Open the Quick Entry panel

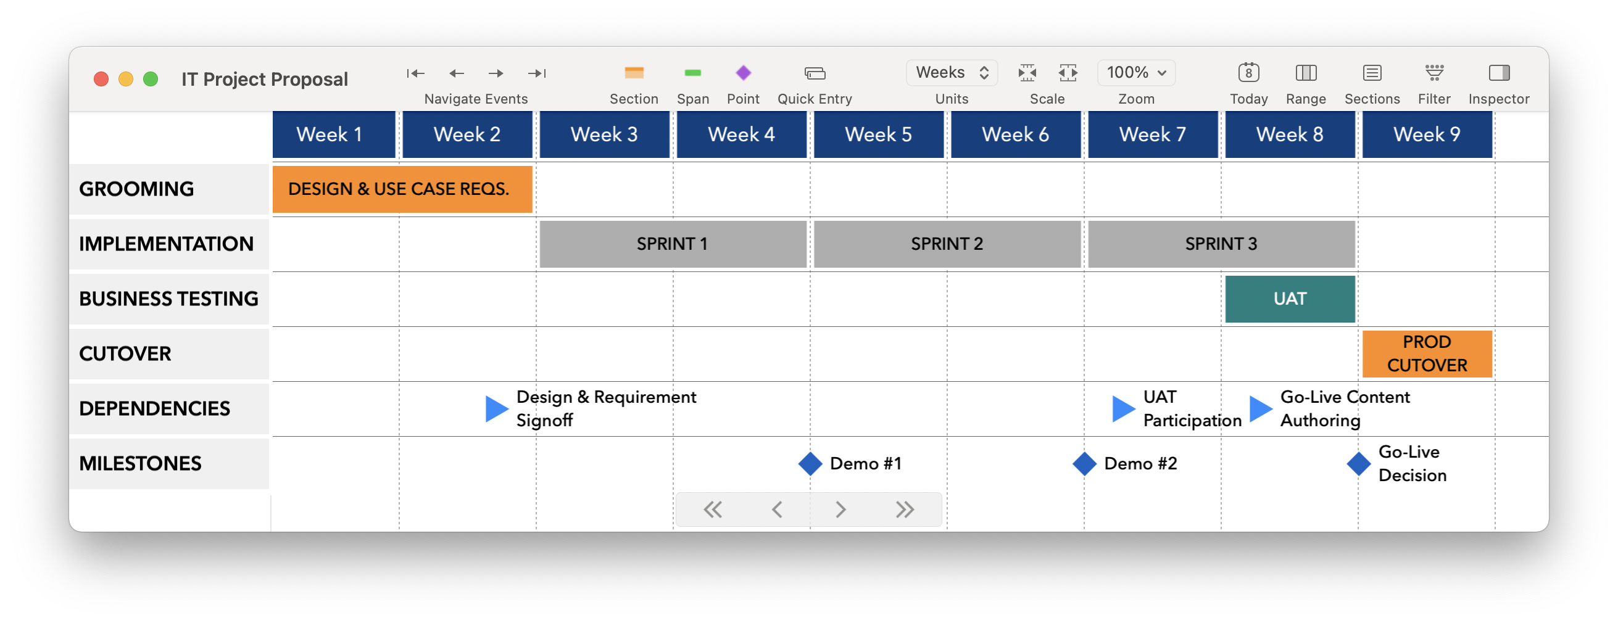tap(814, 73)
